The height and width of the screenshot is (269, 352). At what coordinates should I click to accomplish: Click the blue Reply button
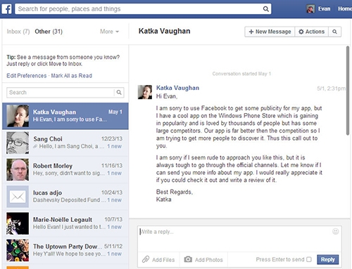327,259
